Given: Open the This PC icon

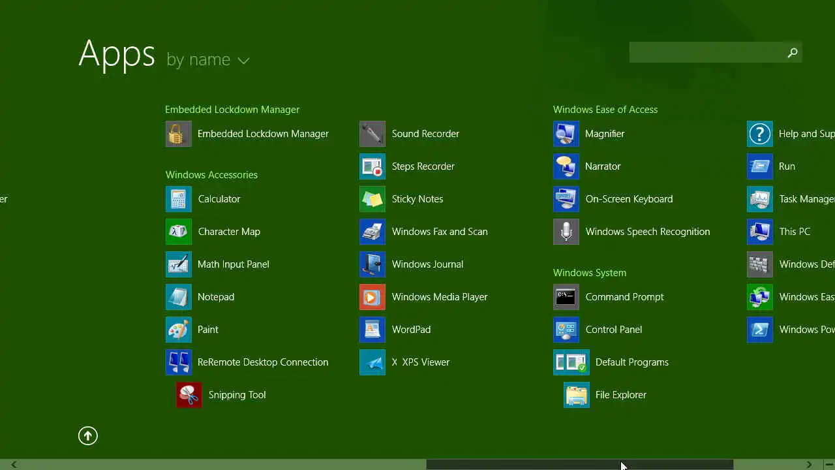Looking at the screenshot, I should 760,232.
